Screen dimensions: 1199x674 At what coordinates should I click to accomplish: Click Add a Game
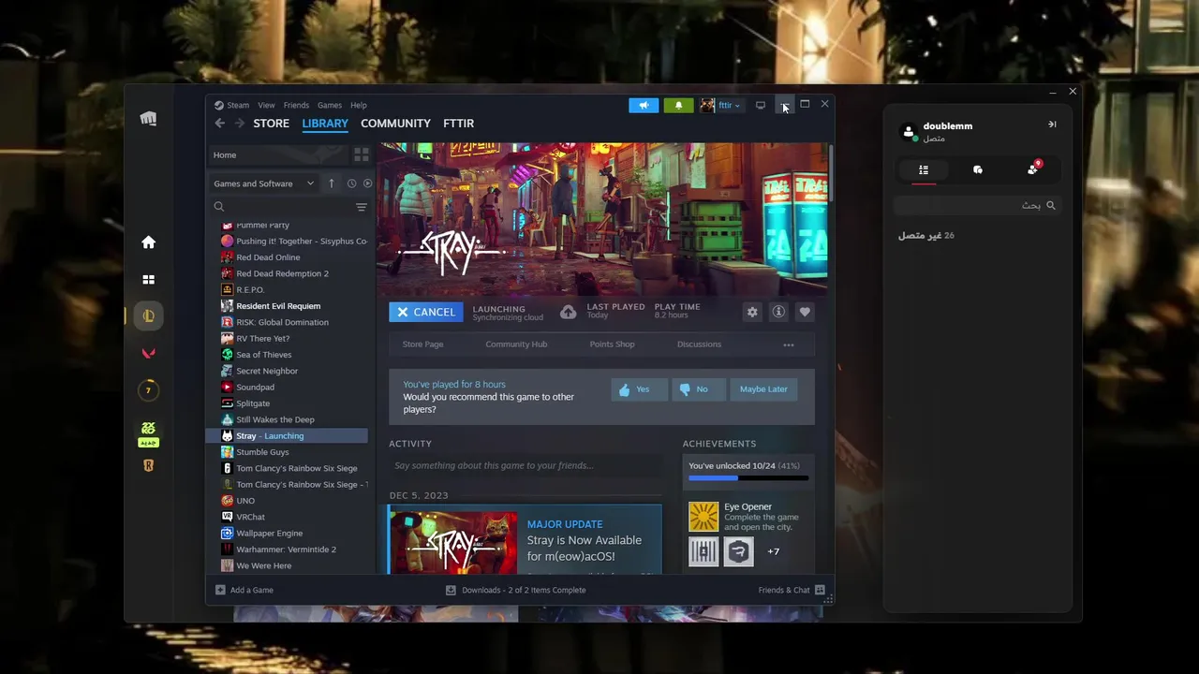244,590
